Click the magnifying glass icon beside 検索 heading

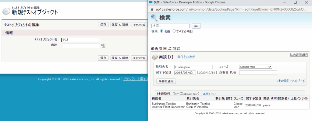[154, 18]
